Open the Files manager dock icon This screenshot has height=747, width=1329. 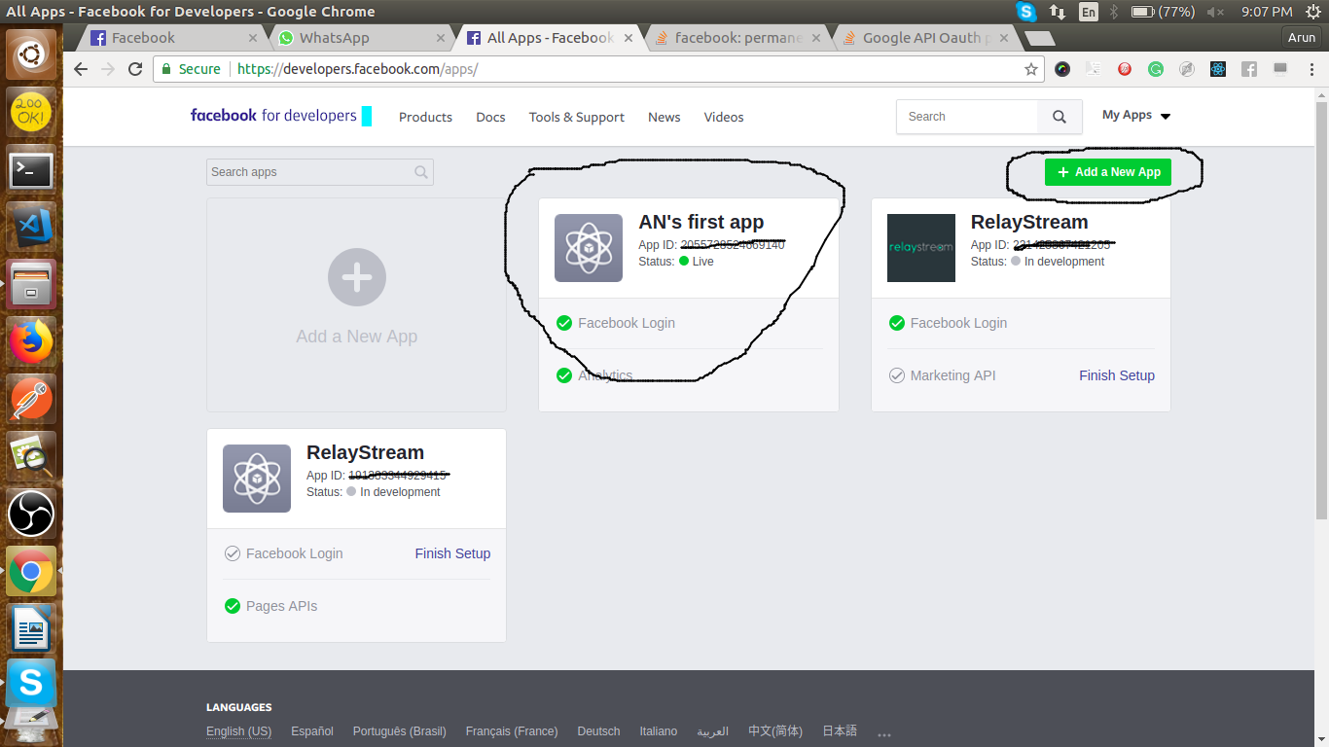31,284
